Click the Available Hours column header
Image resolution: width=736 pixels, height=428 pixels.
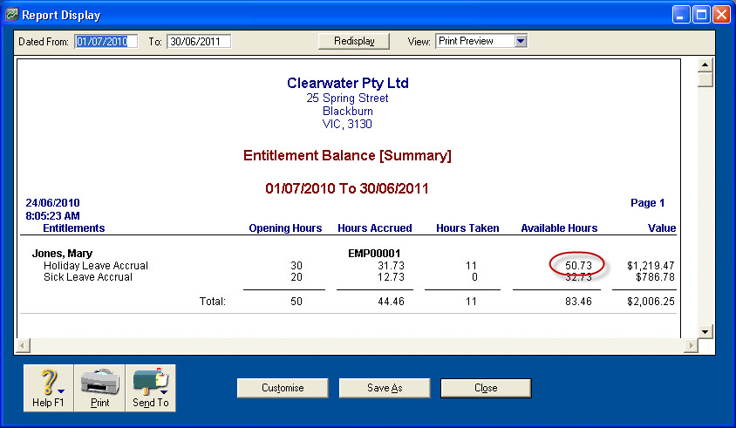pyautogui.click(x=559, y=228)
